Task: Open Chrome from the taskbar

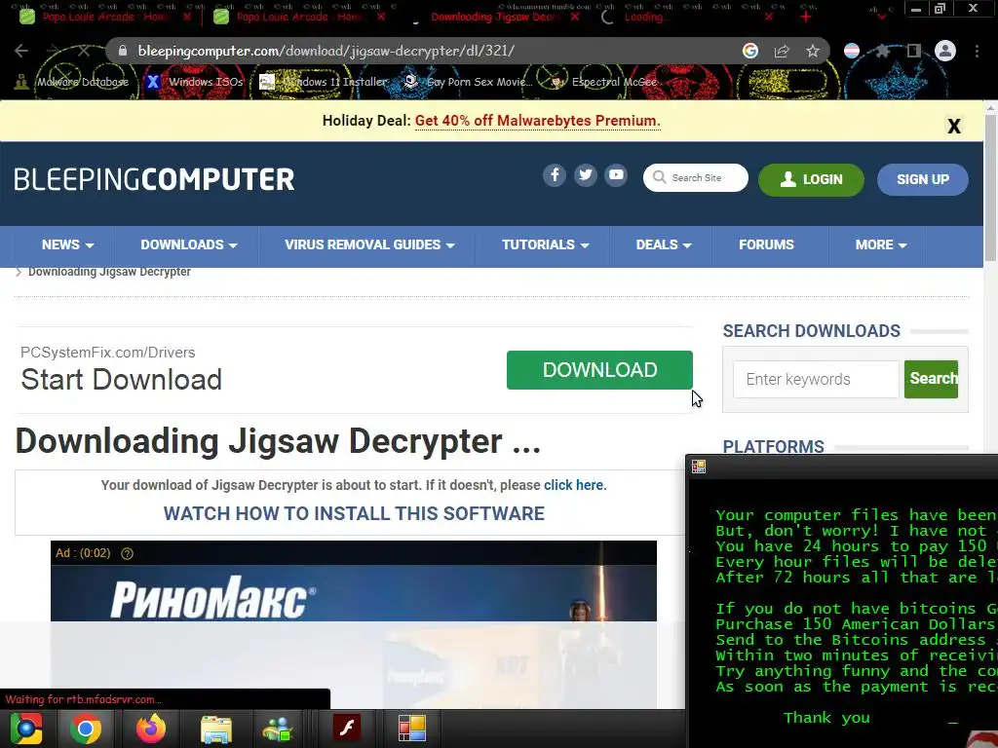Action: click(x=86, y=729)
